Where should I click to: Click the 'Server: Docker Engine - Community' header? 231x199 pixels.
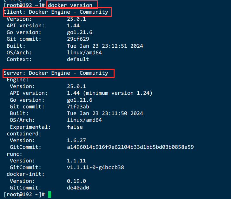(56, 73)
